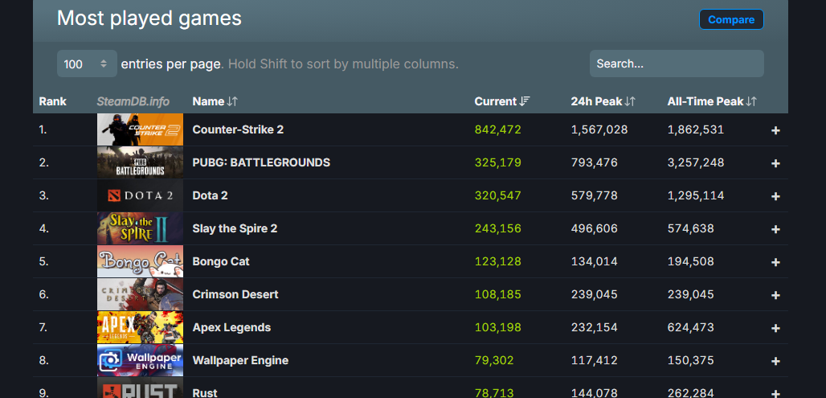This screenshot has height=398, width=826.
Task: Open the Counter-Strike 2 game thumbnail
Action: [140, 129]
